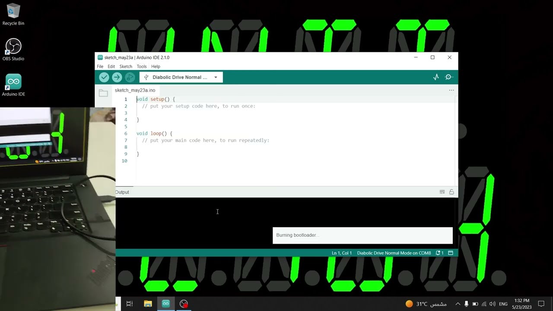Viewport: 553px width, 311px height.
Task: Click the OBS recording taskbar icon
Action: (x=184, y=304)
